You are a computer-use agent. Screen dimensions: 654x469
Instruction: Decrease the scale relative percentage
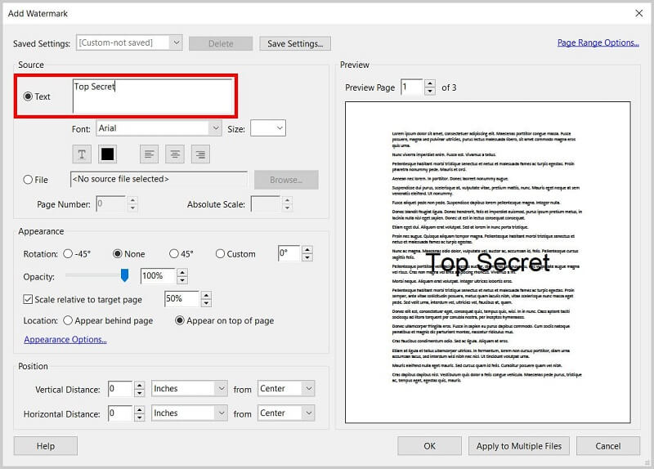[207, 303]
